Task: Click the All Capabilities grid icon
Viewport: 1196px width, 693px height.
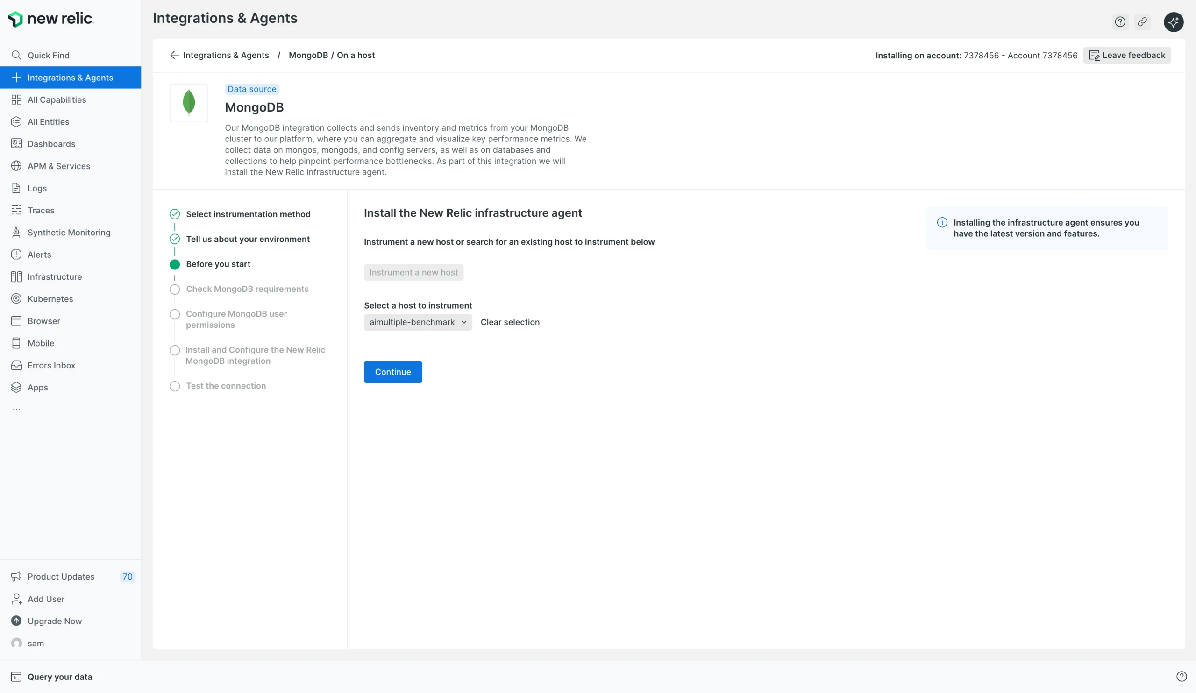Action: [x=16, y=99]
